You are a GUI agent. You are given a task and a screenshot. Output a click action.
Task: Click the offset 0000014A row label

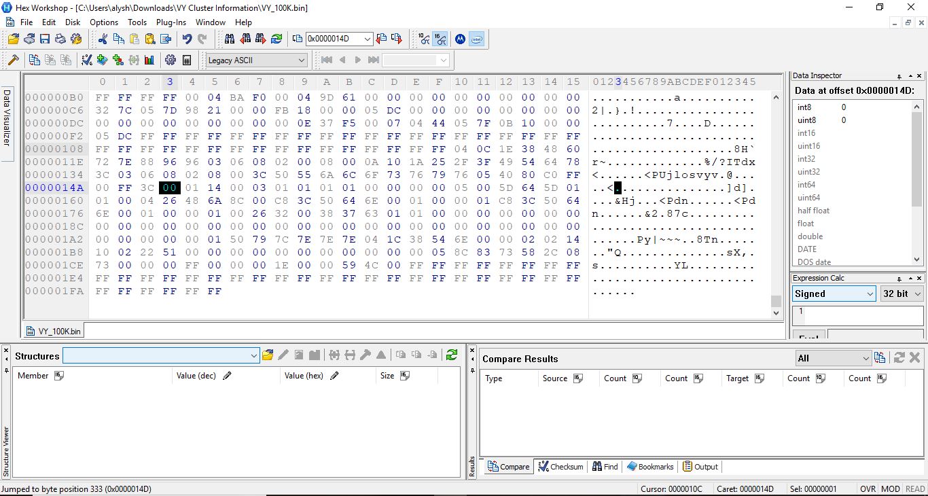[54, 188]
